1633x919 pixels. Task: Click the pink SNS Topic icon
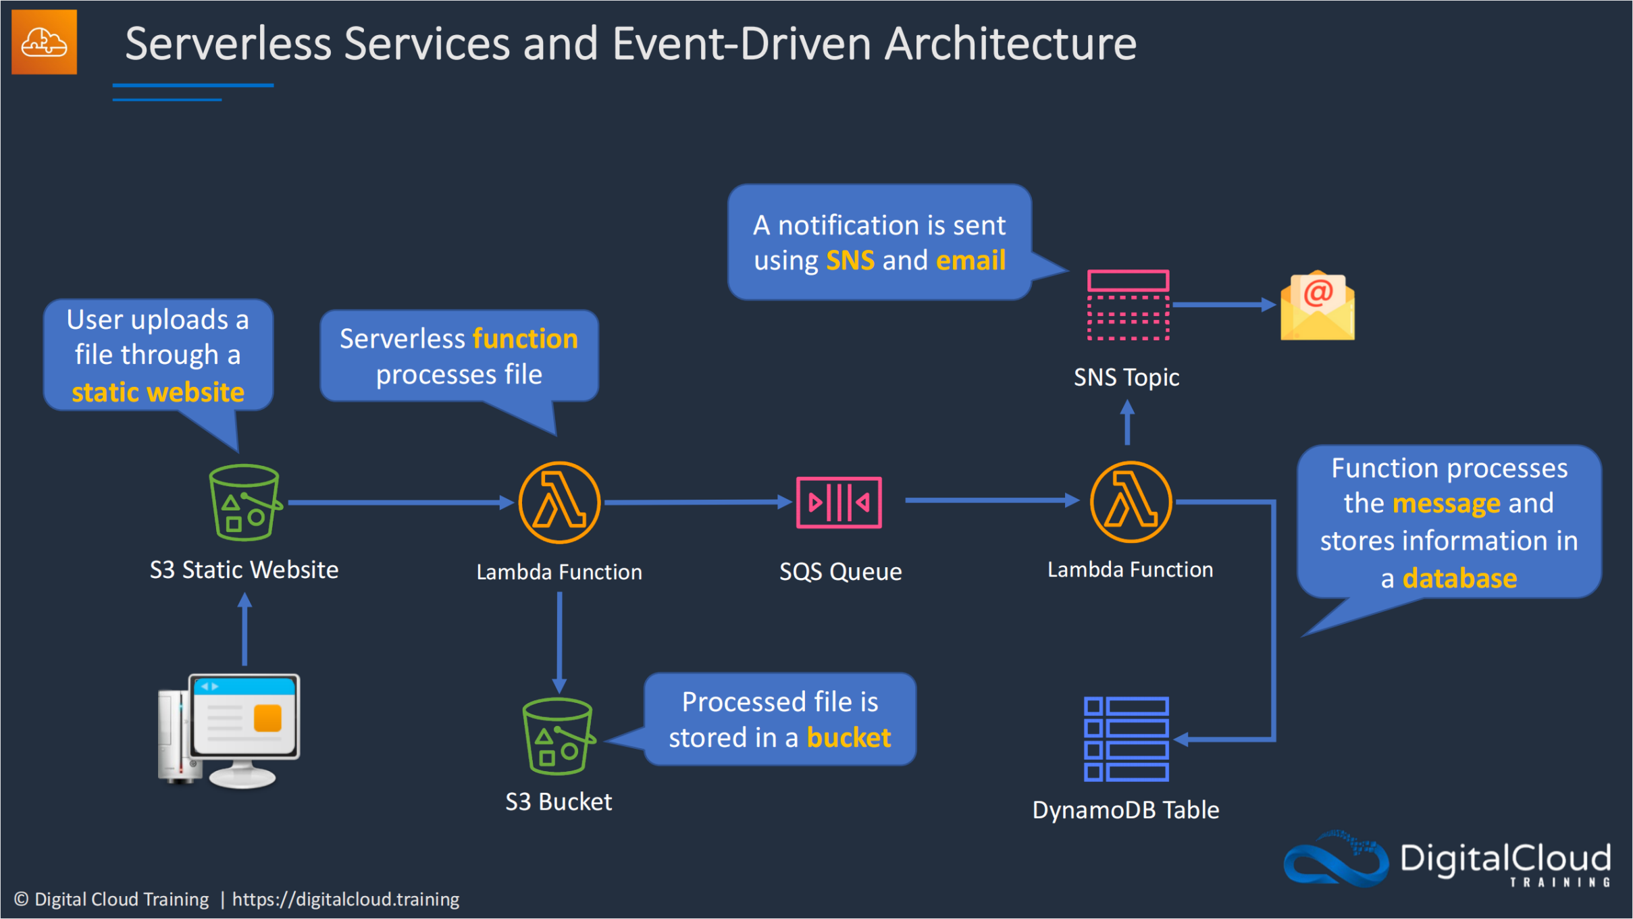tap(1129, 305)
